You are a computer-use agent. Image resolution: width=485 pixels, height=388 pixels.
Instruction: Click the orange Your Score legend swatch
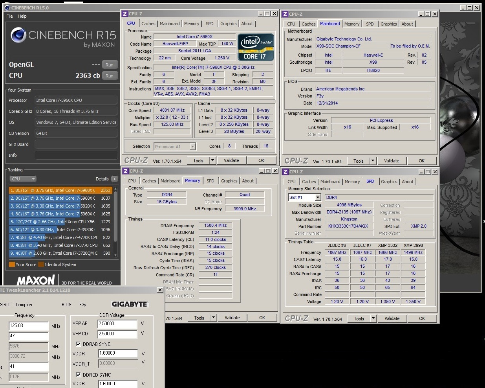click(x=12, y=265)
